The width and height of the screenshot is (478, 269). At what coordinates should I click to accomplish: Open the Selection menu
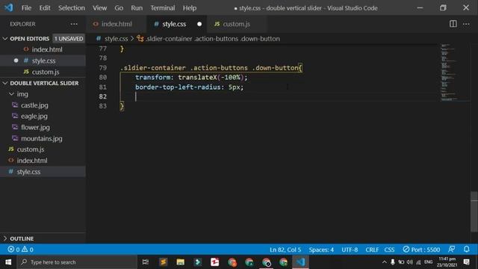point(72,8)
